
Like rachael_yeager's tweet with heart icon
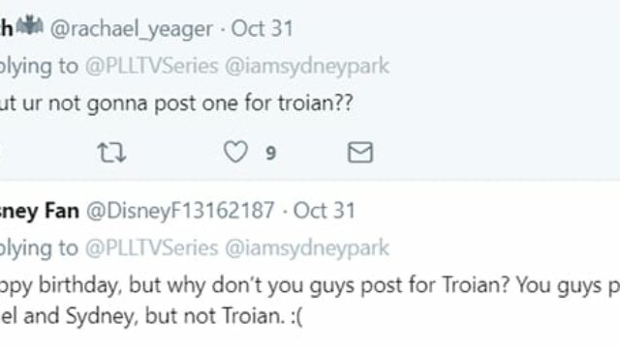236,152
